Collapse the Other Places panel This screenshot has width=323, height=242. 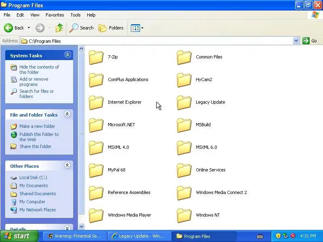pyautogui.click(x=67, y=165)
